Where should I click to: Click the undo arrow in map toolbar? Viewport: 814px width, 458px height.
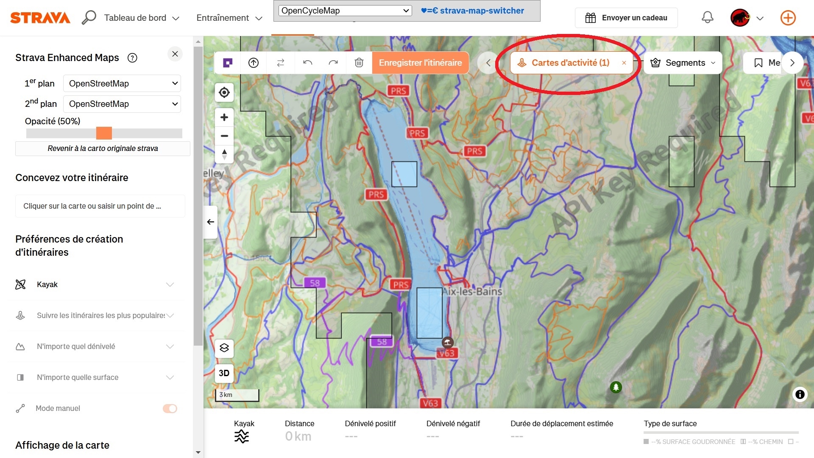(308, 63)
